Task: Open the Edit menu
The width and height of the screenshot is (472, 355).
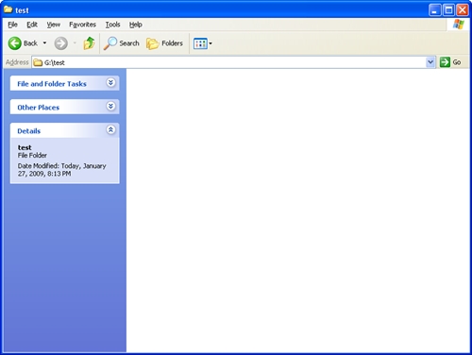Action: coord(32,25)
